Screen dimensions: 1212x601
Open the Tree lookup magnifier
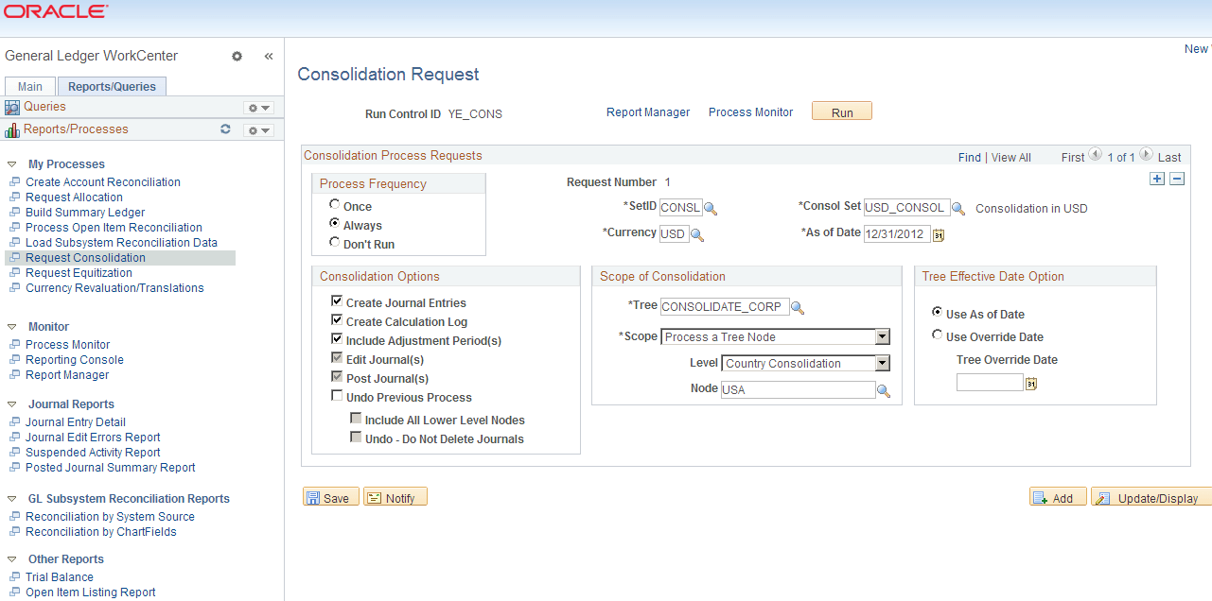click(798, 307)
